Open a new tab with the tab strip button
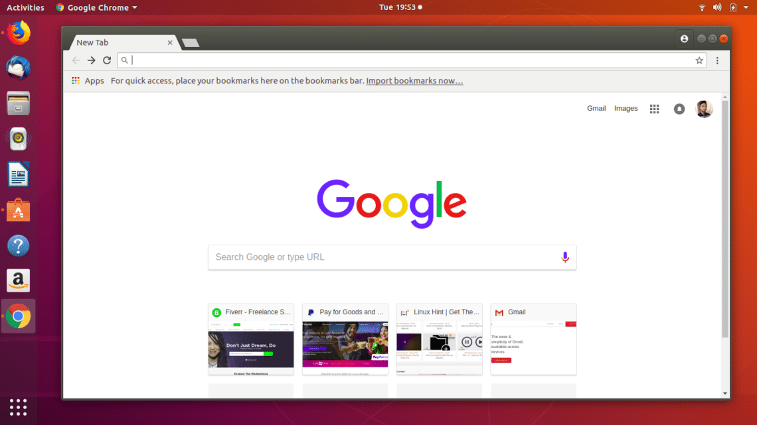Screen dimensions: 757x425 (191, 43)
